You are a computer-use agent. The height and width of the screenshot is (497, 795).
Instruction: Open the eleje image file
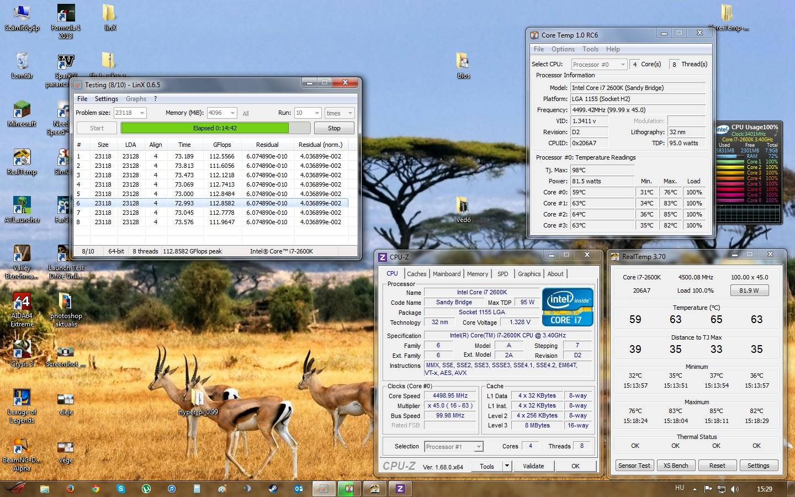point(66,402)
